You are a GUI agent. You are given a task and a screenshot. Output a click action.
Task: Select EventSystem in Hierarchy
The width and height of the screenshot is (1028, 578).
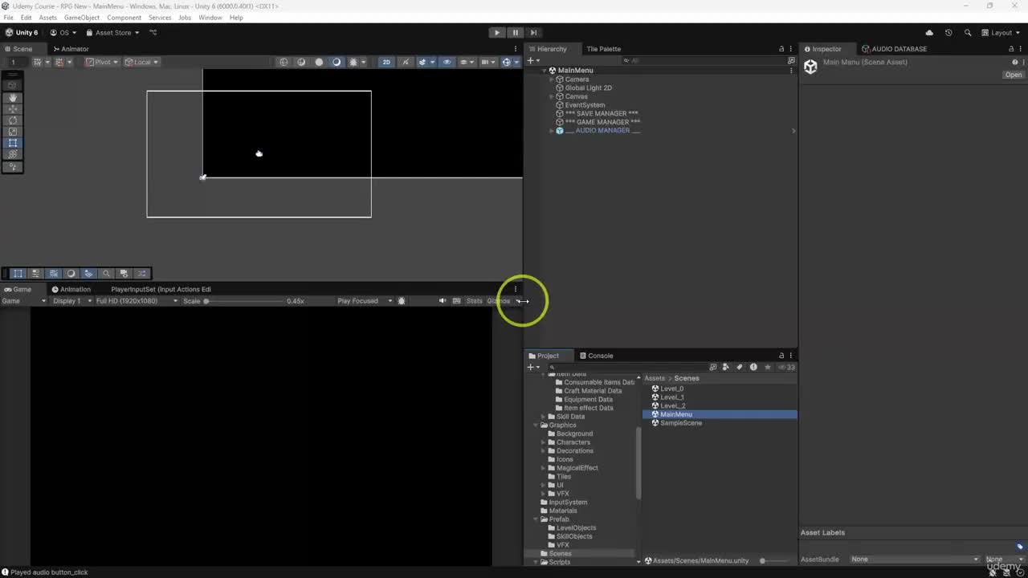[585, 105]
